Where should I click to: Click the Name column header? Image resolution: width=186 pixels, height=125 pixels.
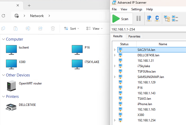pyautogui.click(x=163, y=44)
